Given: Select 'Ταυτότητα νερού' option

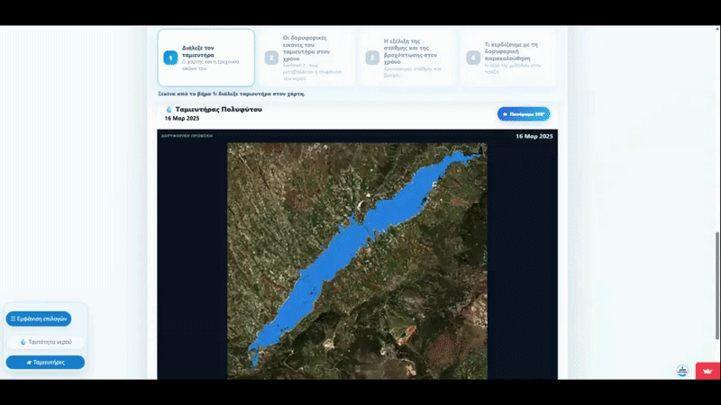Looking at the screenshot, I should pos(46,342).
